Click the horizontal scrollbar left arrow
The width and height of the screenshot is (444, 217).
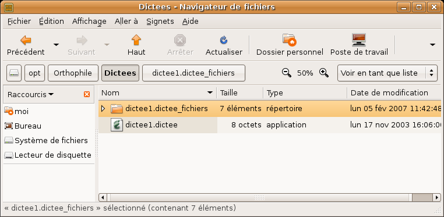[103, 197]
